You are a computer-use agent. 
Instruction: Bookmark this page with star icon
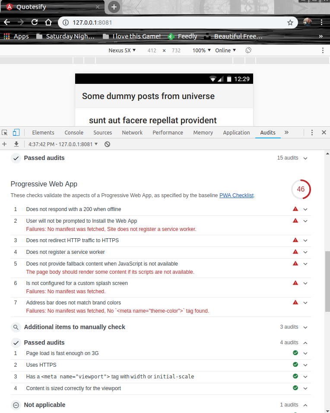pos(290,22)
